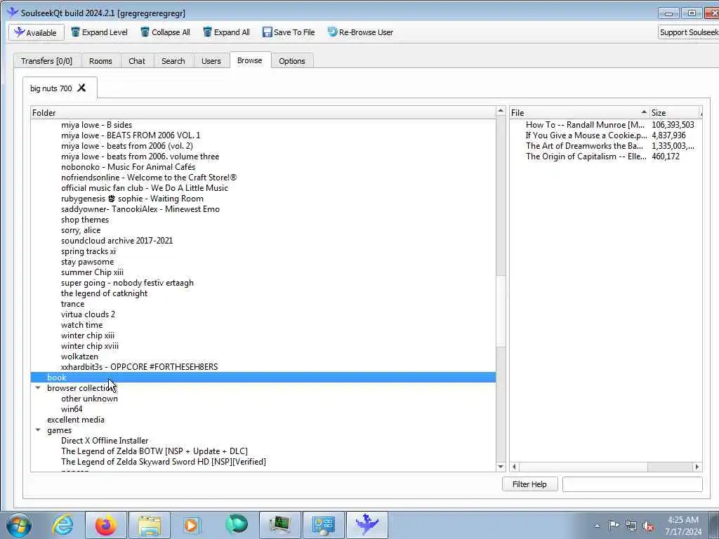Viewport: 719px width, 539px height.
Task: Select the other unknown subfolder
Action: pyautogui.click(x=89, y=399)
